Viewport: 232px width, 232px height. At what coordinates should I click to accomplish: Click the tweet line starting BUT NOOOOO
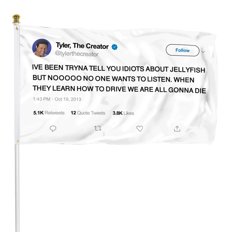point(113,79)
